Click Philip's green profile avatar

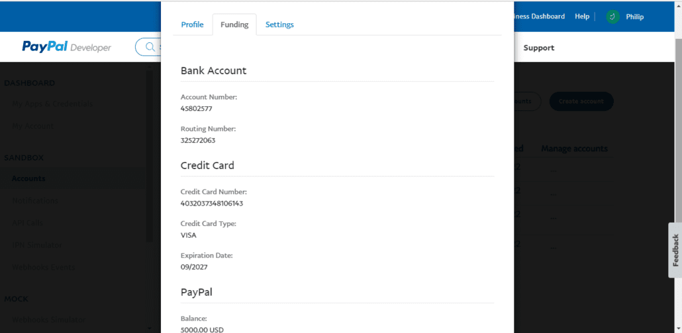tap(612, 17)
